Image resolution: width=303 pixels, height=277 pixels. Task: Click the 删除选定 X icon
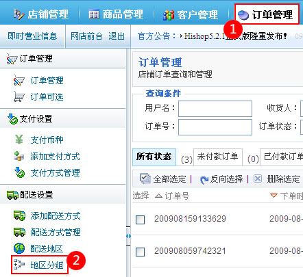tap(258, 179)
